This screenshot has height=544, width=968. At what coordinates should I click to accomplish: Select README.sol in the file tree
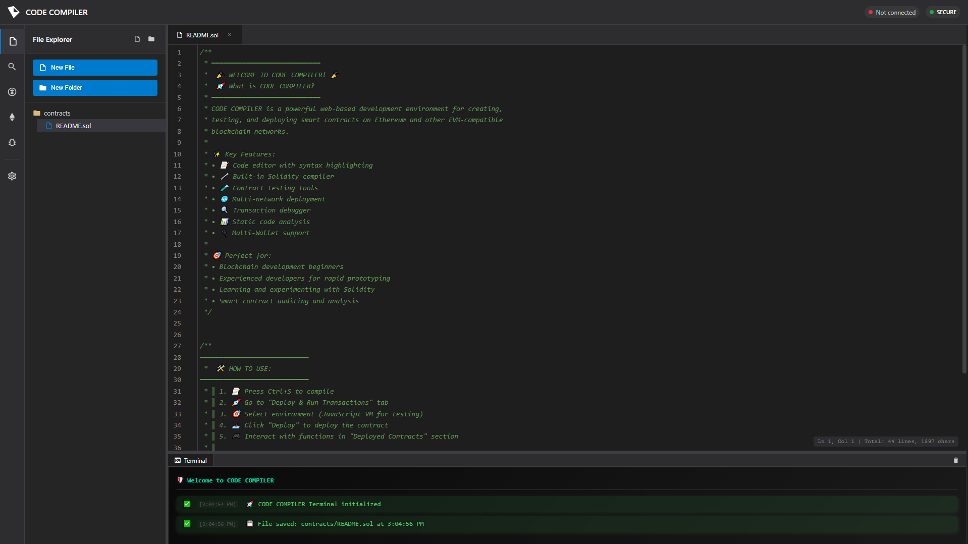click(101, 126)
